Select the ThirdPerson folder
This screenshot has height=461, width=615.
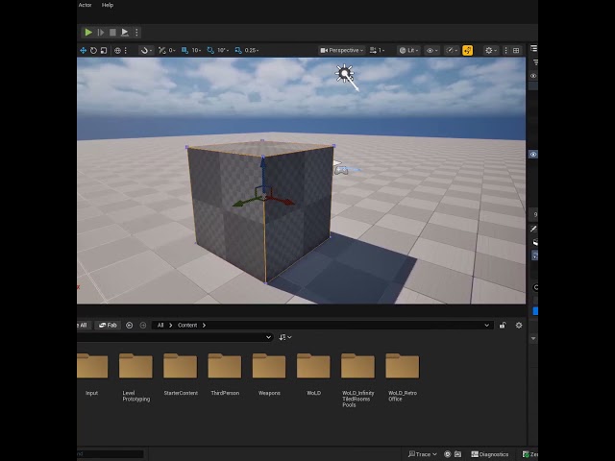click(225, 374)
